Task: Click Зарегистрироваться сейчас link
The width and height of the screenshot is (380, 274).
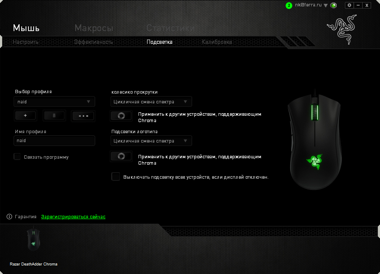Action: tap(73, 217)
